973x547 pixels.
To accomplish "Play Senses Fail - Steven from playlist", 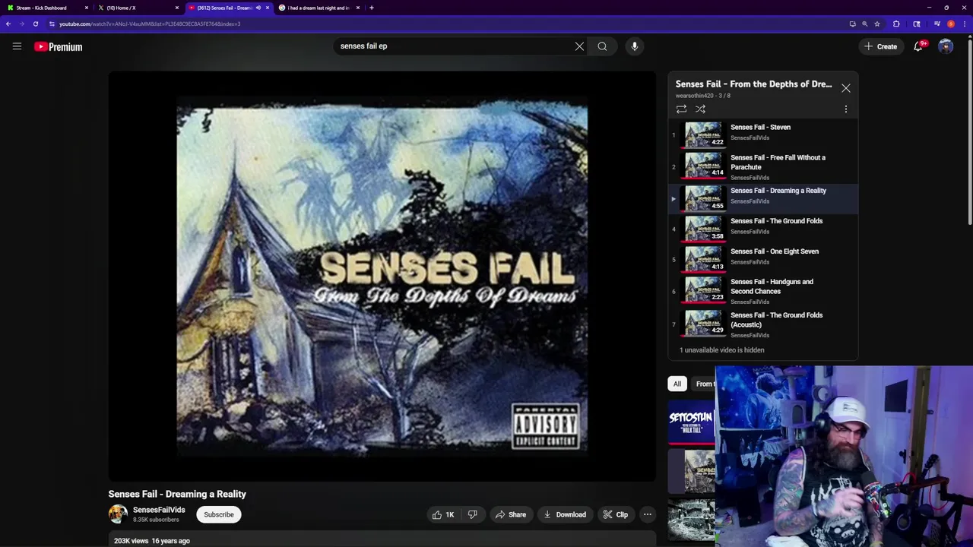I will click(x=763, y=134).
